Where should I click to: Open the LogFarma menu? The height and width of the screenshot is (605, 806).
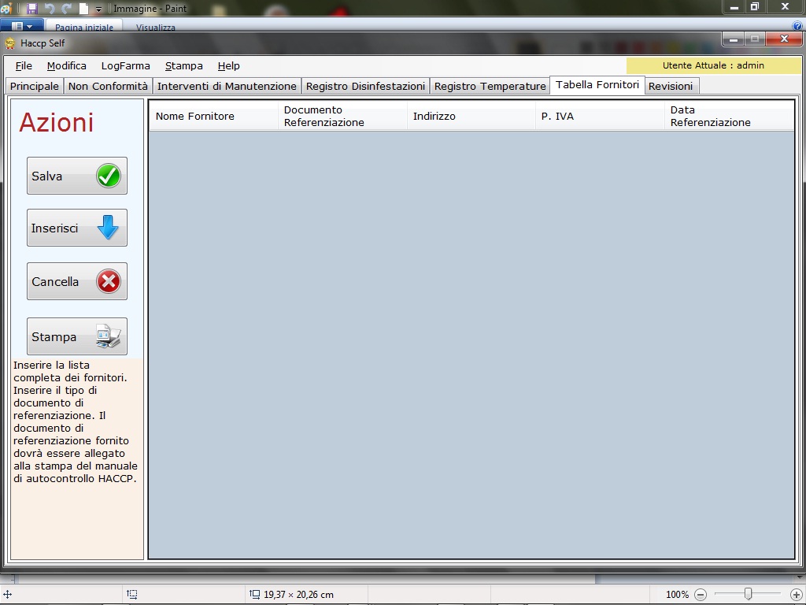125,66
